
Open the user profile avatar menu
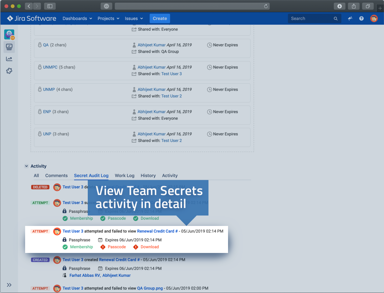pos(374,18)
